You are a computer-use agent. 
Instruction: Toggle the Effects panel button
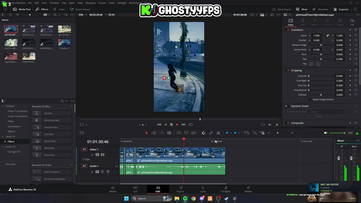(x=42, y=9)
